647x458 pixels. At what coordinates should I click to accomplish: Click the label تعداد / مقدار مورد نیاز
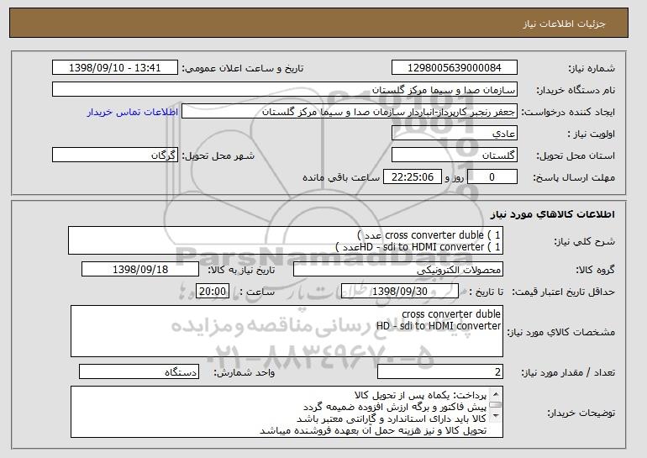[x=568, y=372]
